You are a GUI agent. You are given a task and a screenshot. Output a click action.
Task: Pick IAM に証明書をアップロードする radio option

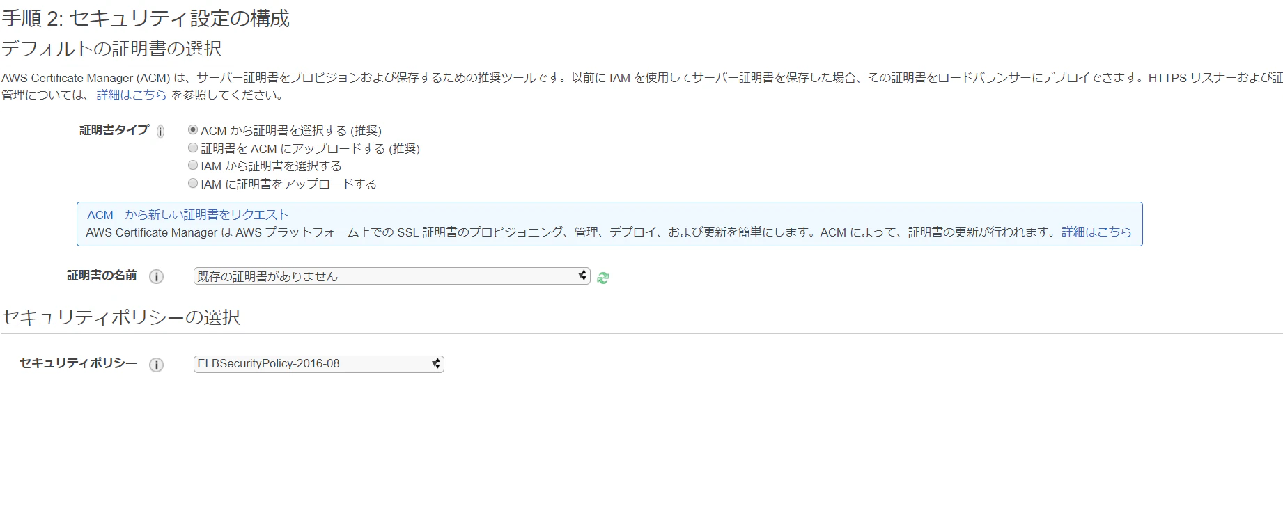[193, 184]
